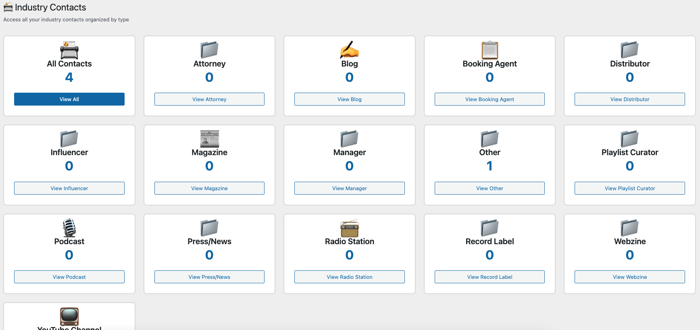This screenshot has width=700, height=330.
Task: Click the Industry Contacts header icon
Action: [8, 7]
